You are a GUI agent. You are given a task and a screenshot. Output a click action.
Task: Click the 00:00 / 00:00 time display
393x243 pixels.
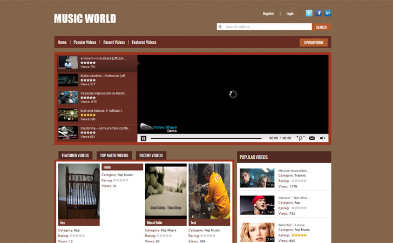280,138
